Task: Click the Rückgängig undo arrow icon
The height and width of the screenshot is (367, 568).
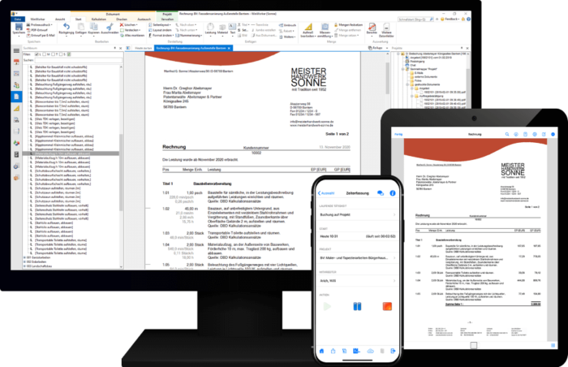Action: click(x=67, y=27)
